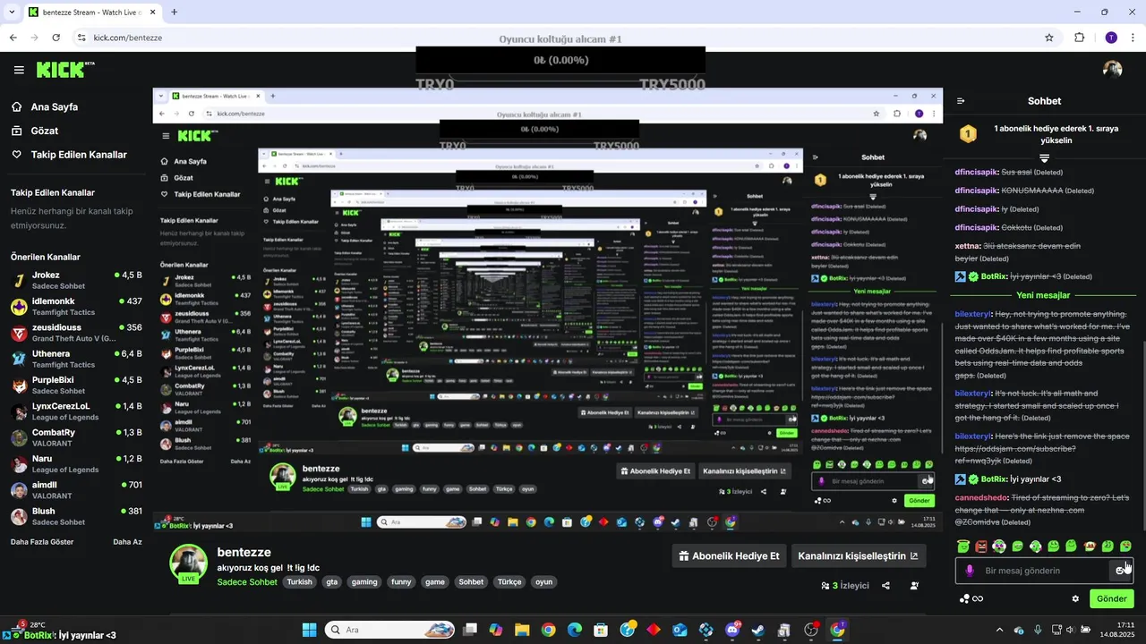Image resolution: width=1146 pixels, height=644 pixels.
Task: Click the Turkish tag
Action: pyautogui.click(x=300, y=581)
